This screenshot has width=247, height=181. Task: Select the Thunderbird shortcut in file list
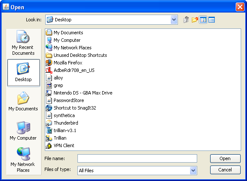point(62,123)
